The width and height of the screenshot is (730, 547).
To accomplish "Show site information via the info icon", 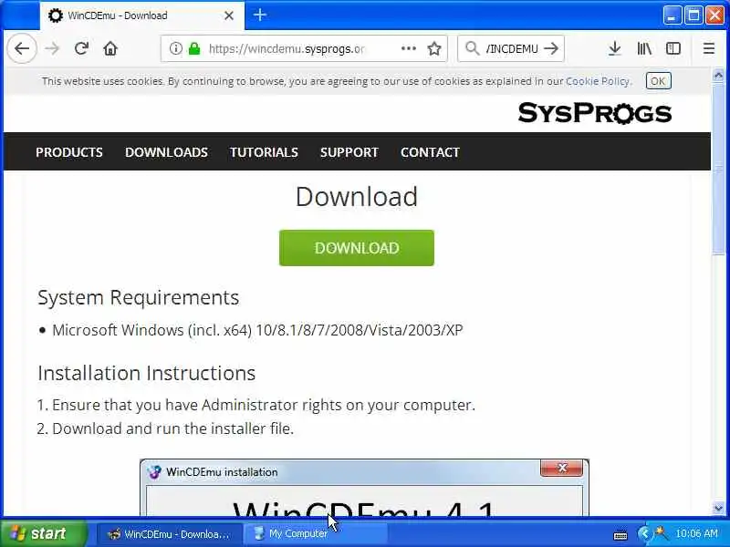I will tap(175, 48).
